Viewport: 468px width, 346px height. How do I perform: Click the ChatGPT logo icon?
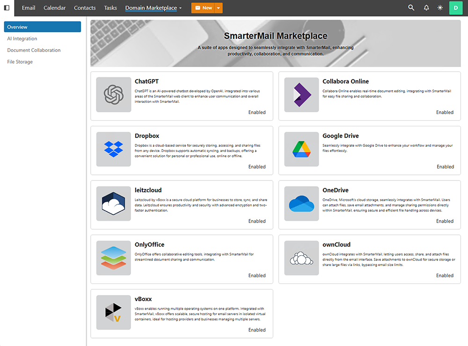click(x=113, y=94)
